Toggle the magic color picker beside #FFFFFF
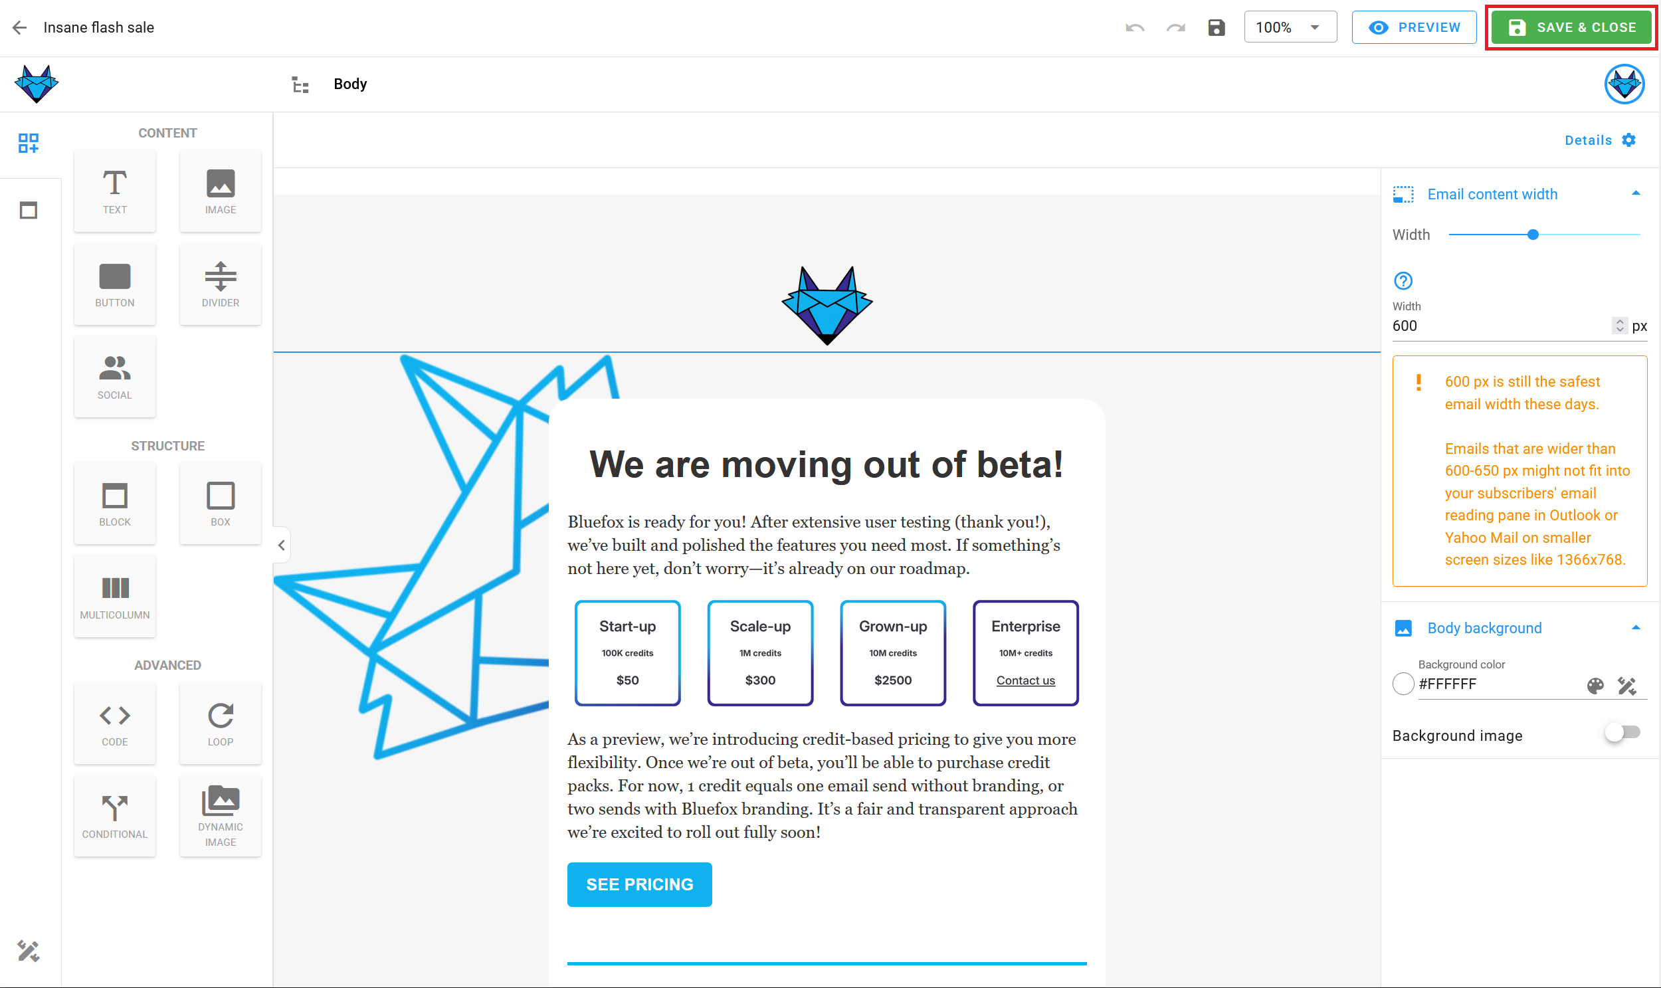This screenshot has width=1661, height=988. point(1627,684)
